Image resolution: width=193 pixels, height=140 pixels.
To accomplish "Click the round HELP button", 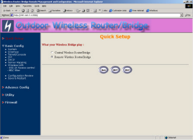I will 127,70.
